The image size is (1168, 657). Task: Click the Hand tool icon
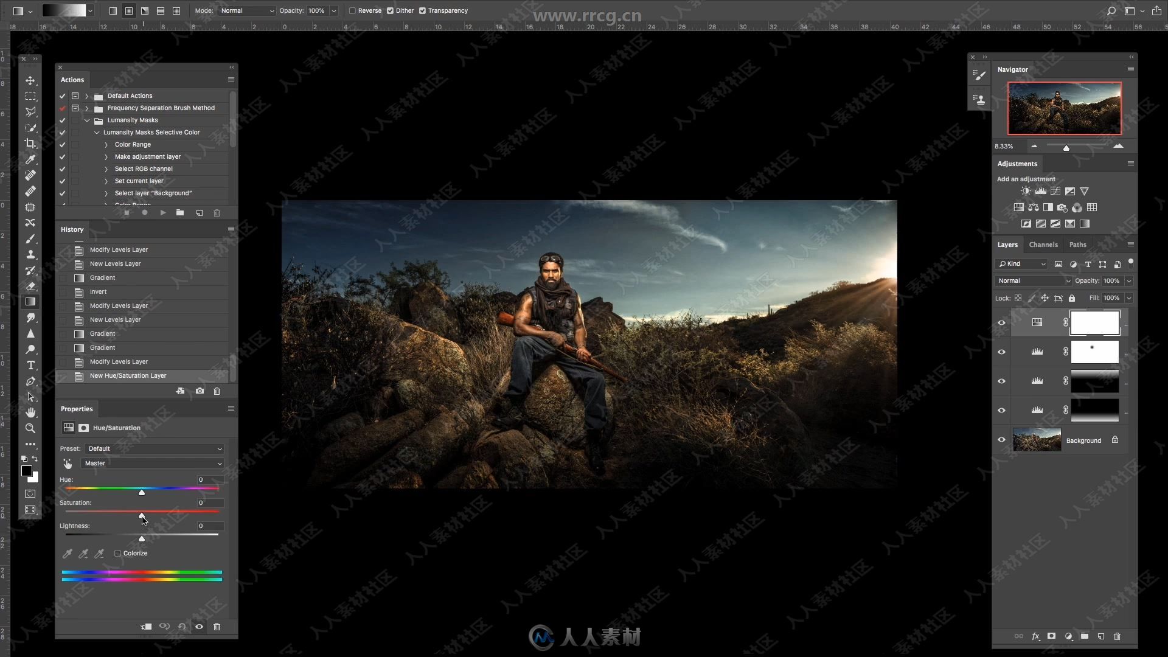tap(30, 412)
